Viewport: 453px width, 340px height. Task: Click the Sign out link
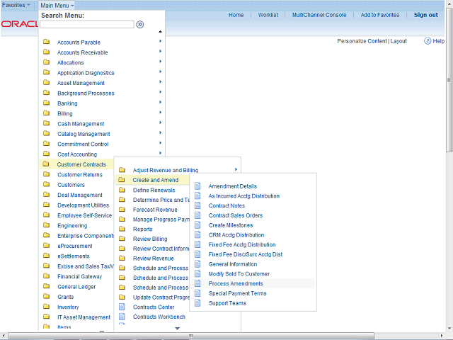tap(425, 15)
